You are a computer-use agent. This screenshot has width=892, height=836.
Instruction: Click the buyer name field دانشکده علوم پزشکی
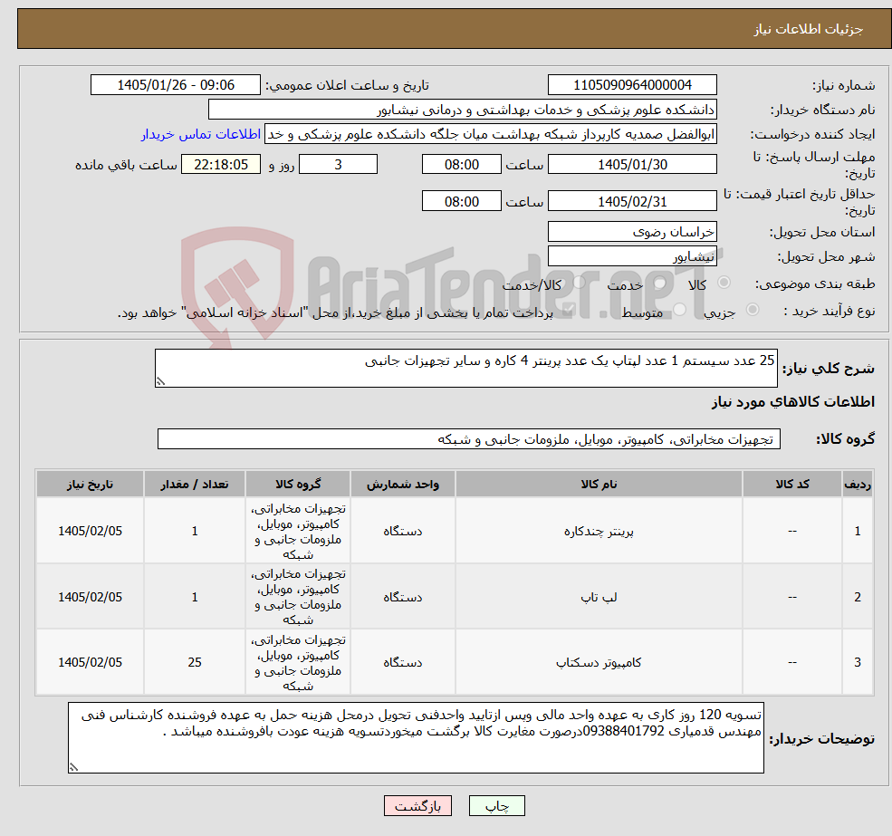pos(463,110)
